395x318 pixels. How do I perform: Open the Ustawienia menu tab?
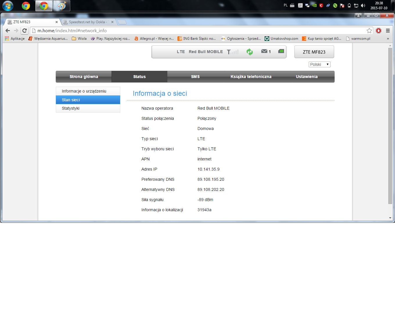tap(306, 77)
